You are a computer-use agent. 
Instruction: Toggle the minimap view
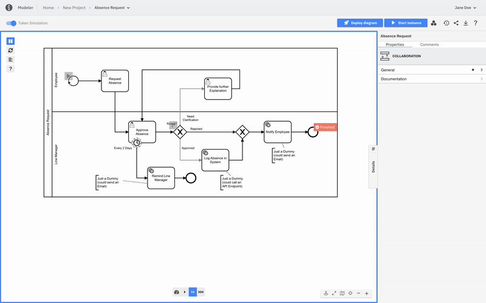[342, 293]
